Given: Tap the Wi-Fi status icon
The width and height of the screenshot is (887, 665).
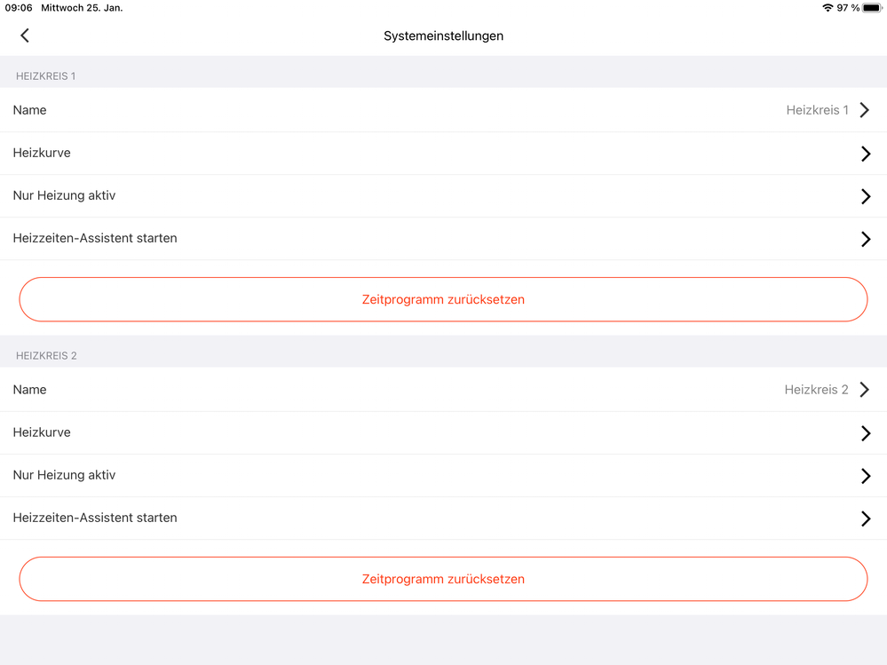Looking at the screenshot, I should [x=828, y=8].
